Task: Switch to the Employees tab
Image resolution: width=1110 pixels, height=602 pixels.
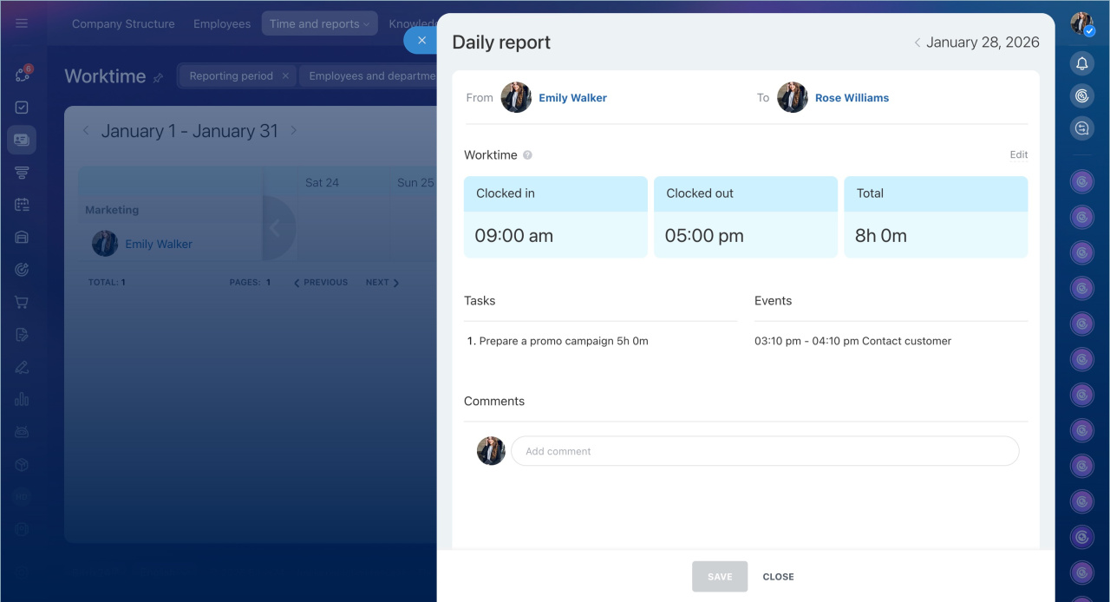Action: coord(222,24)
